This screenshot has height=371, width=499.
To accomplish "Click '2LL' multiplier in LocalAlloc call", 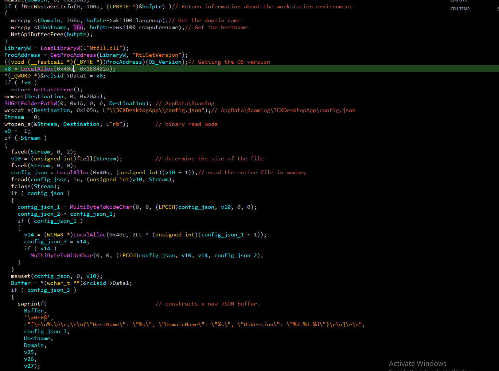I will 137,235.
